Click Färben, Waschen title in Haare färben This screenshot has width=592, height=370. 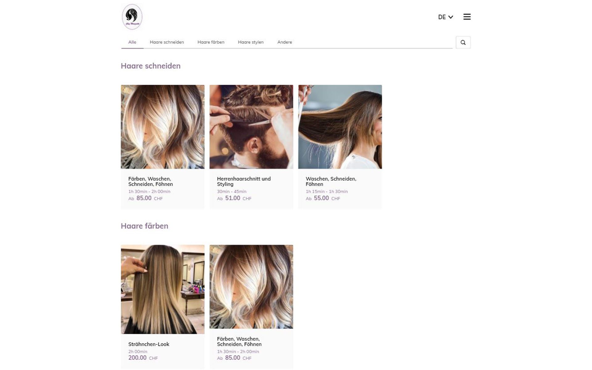coord(239,341)
